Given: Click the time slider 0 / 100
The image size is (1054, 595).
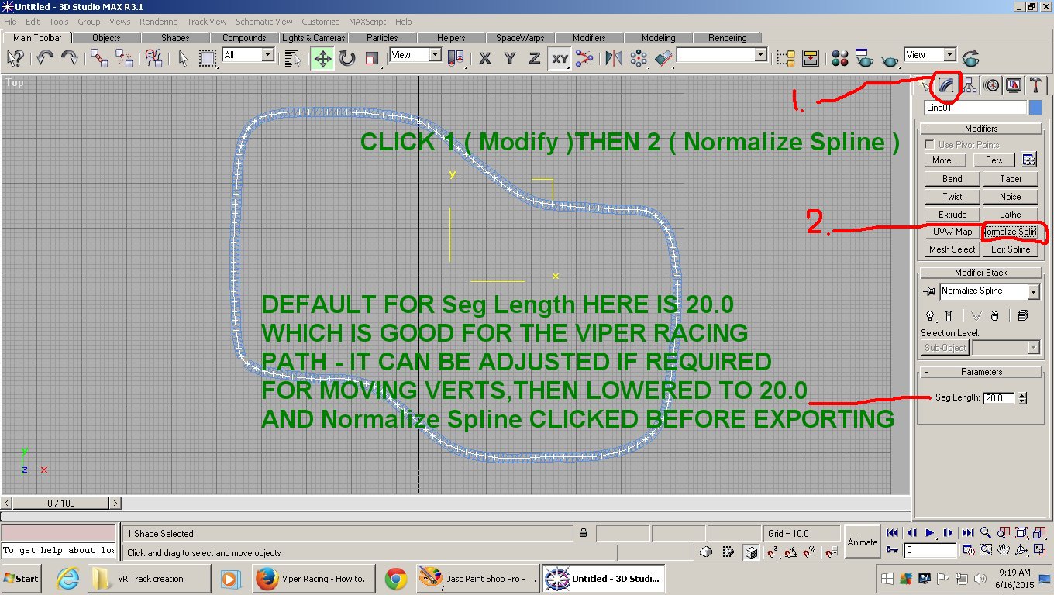Looking at the screenshot, I should point(61,504).
